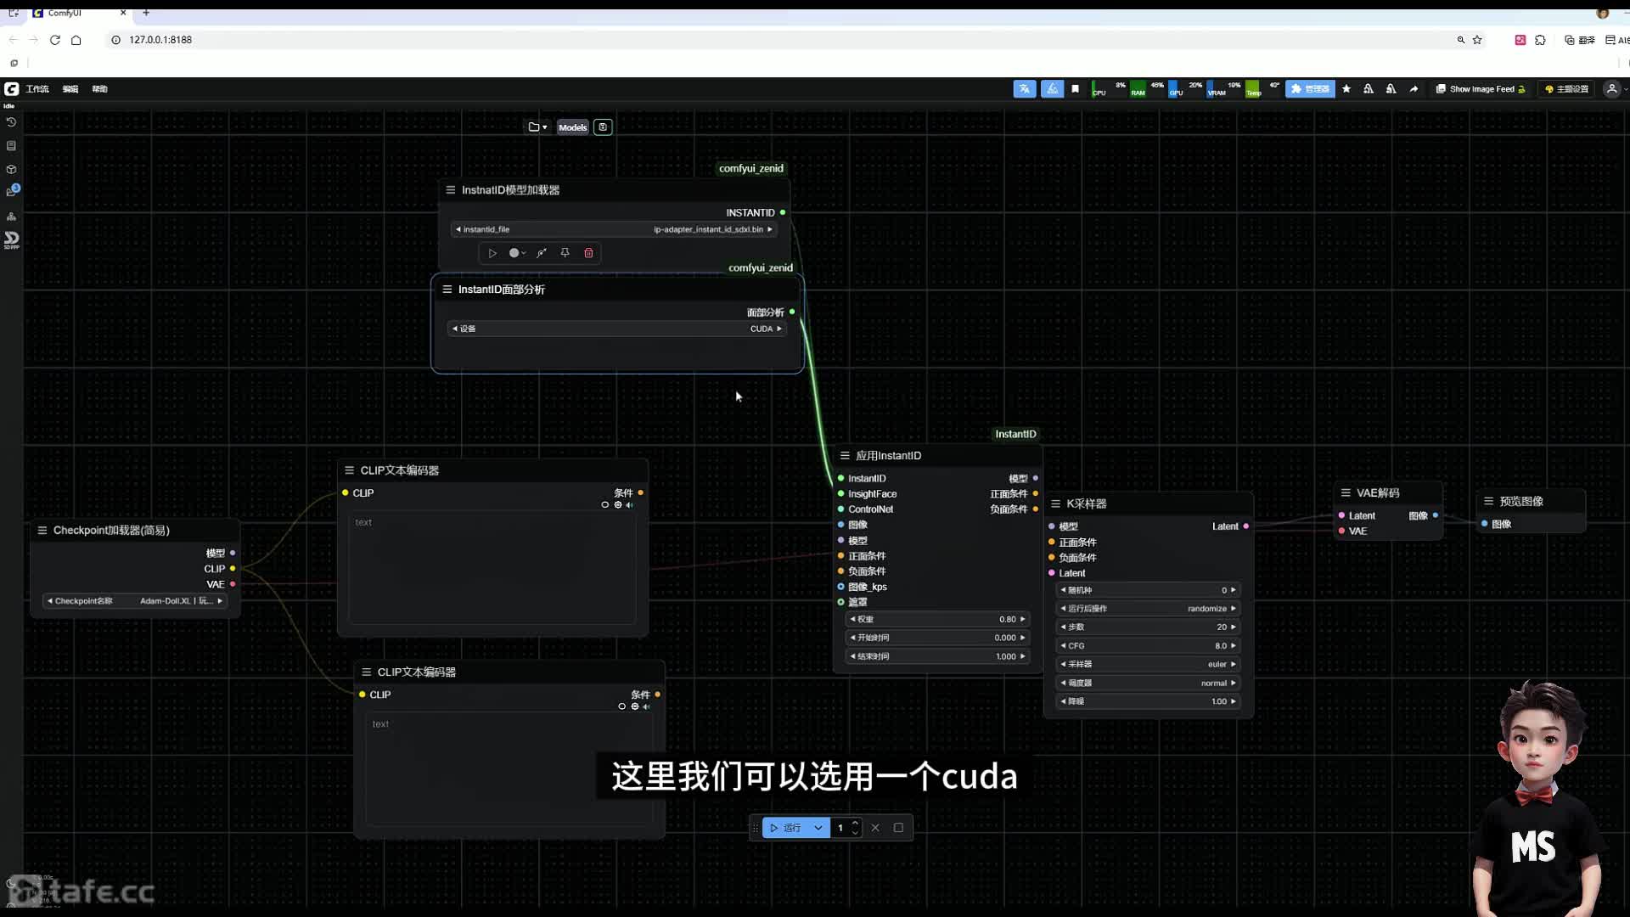Click the star favorite icon in top bar

(x=1346, y=89)
